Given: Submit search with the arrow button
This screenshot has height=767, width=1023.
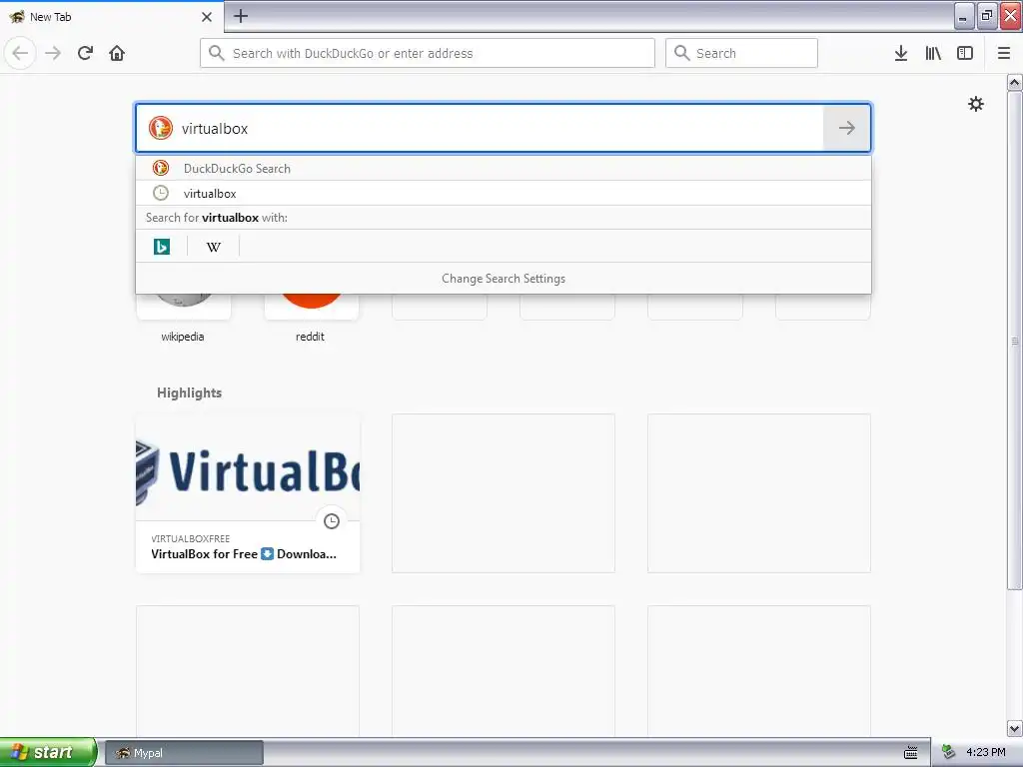Looking at the screenshot, I should point(847,128).
